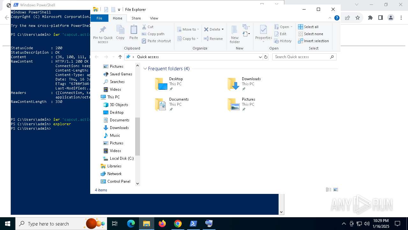The image size is (408, 230).
Task: Open the Delete dropdown arrow
Action: (x=222, y=29)
